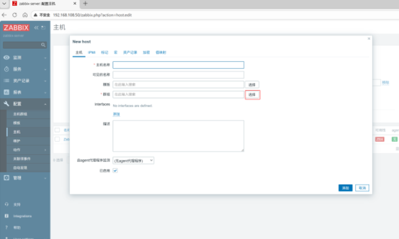Click the 移除 link behind the dialog
Viewport: 399px width, 239px height.
pyautogui.click(x=386, y=82)
